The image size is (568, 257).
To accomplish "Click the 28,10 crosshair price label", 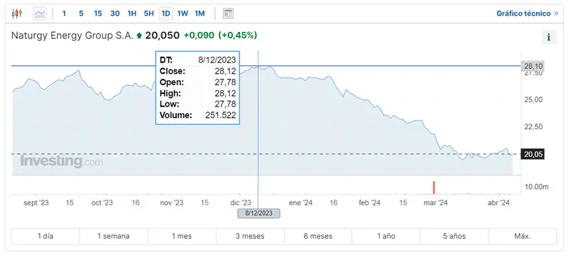I will coord(532,66).
